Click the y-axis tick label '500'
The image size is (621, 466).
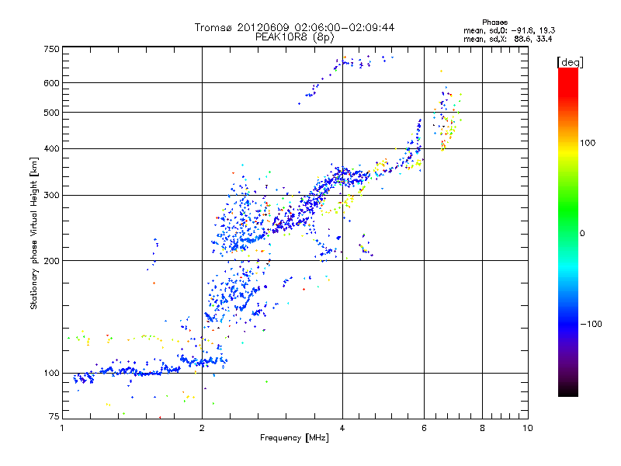tap(51, 113)
